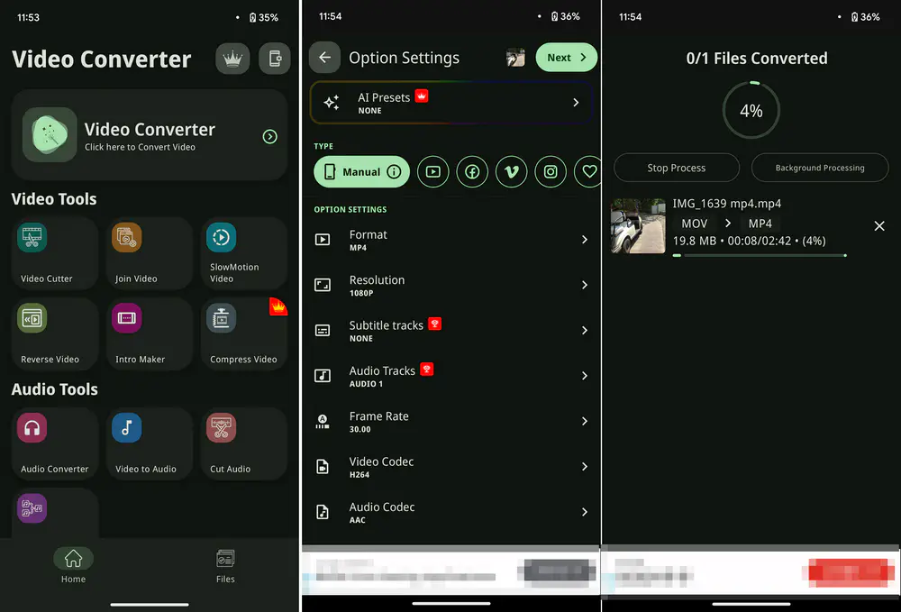Viewport: 901px width, 612px height.
Task: Open the Audio Codec AAC setting
Action: [x=450, y=512]
